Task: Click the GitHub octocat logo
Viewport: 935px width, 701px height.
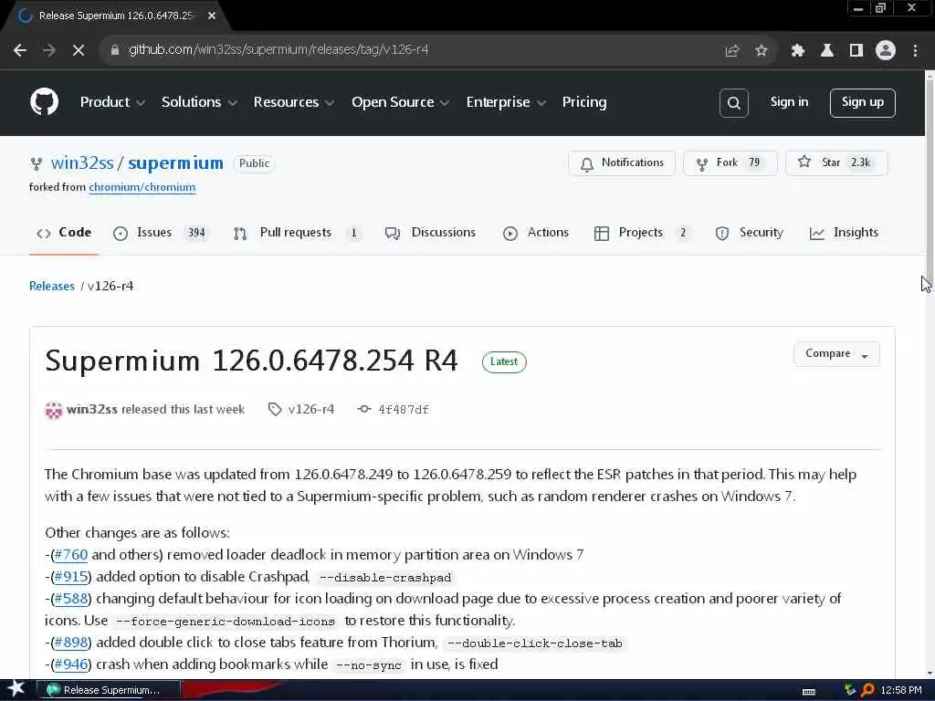Action: coord(44,102)
